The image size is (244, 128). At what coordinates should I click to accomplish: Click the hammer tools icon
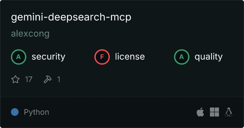point(48,79)
